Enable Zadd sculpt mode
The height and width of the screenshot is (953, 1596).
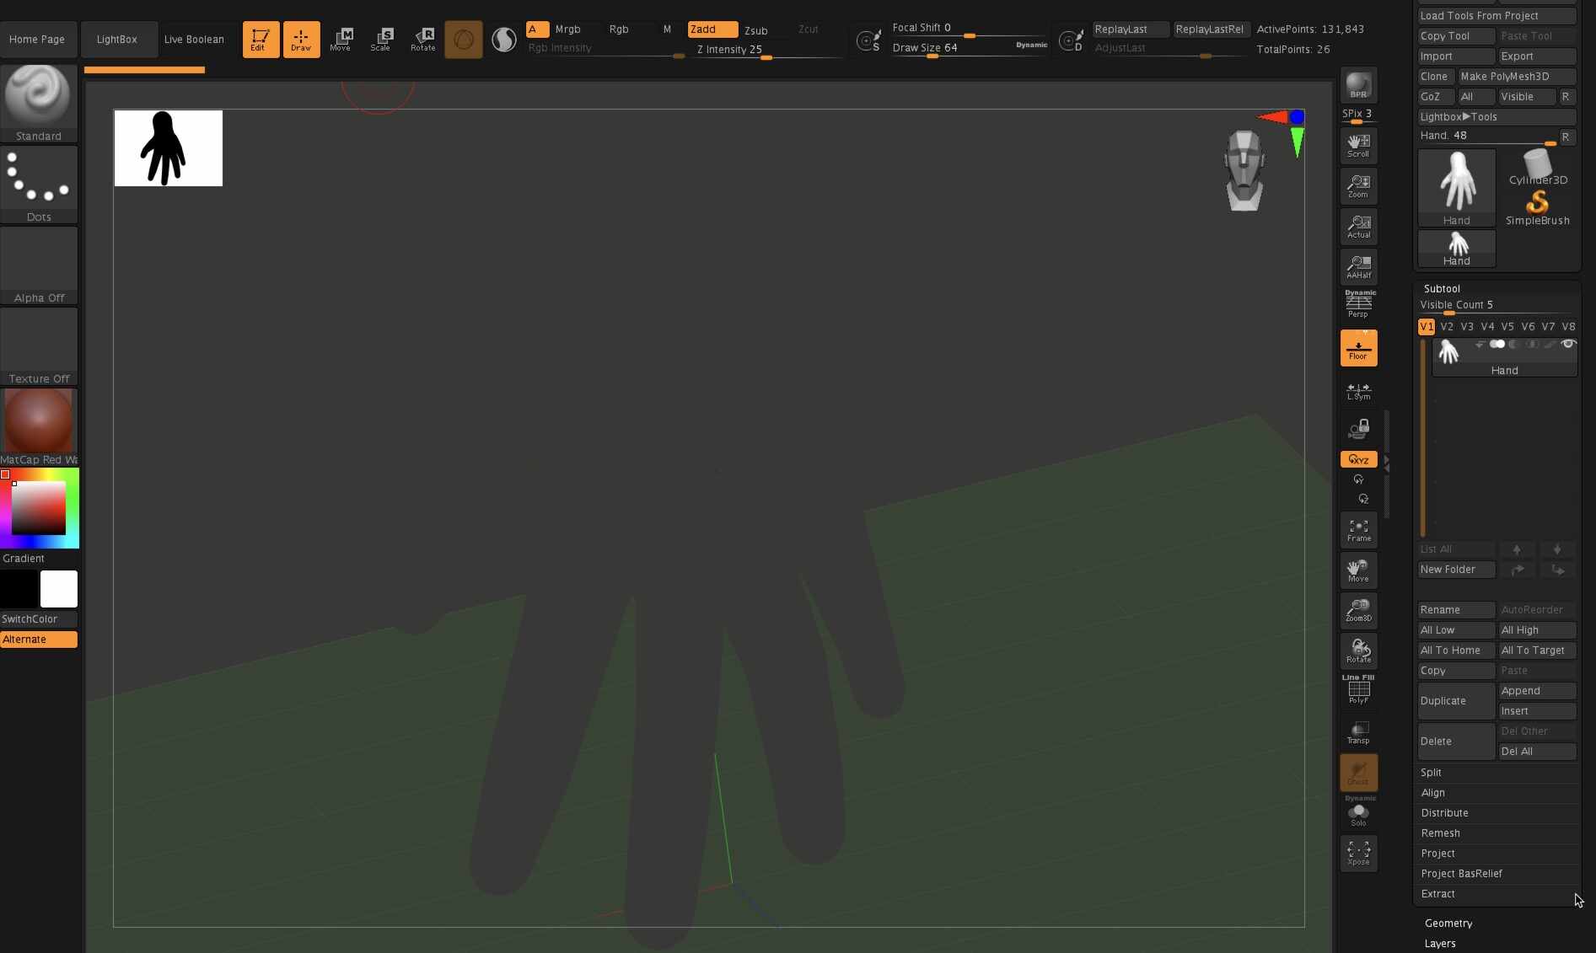coord(712,29)
